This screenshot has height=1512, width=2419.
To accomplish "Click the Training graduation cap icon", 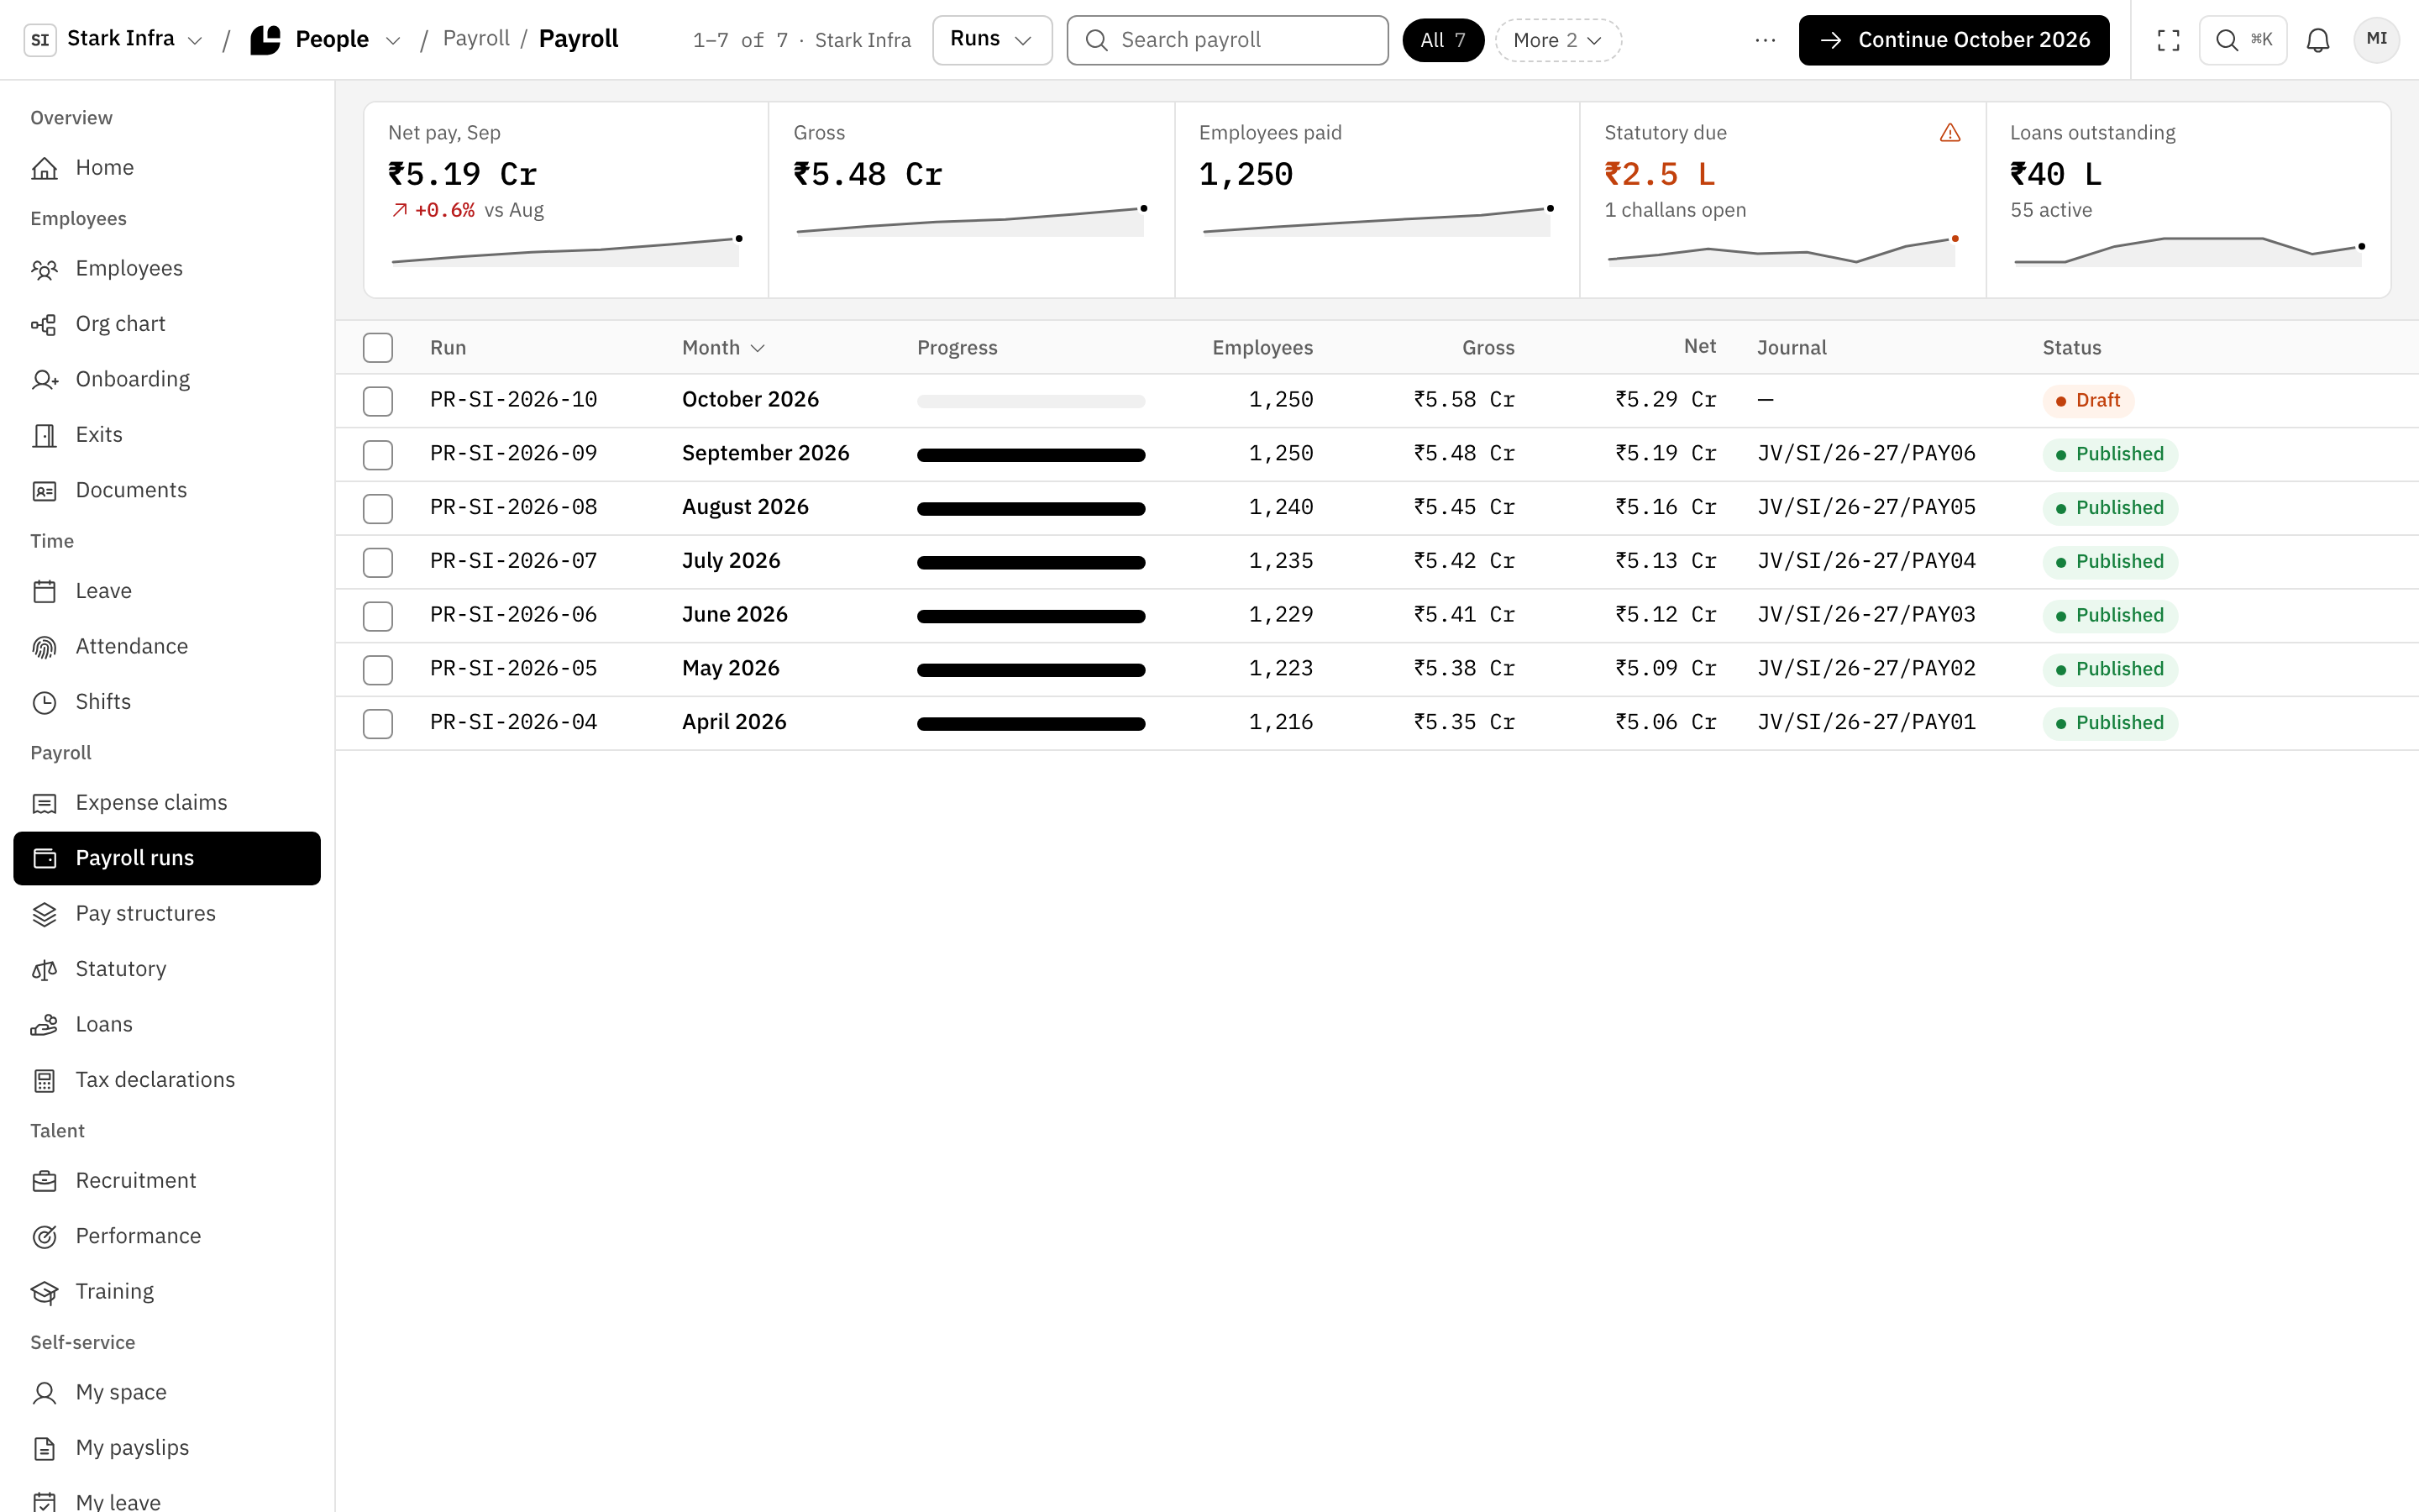I will coord(44,1292).
